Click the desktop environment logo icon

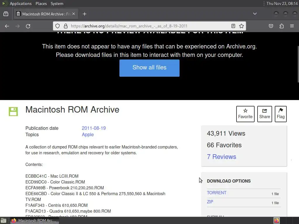(x=5, y=3)
